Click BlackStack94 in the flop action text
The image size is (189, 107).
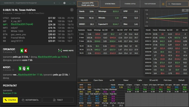point(25,75)
